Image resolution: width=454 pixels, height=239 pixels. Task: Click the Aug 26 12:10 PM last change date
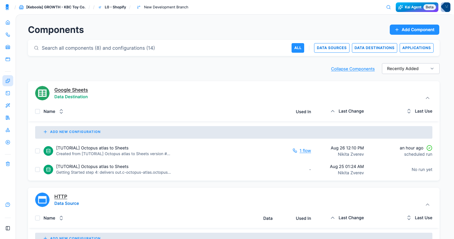[x=347, y=148]
